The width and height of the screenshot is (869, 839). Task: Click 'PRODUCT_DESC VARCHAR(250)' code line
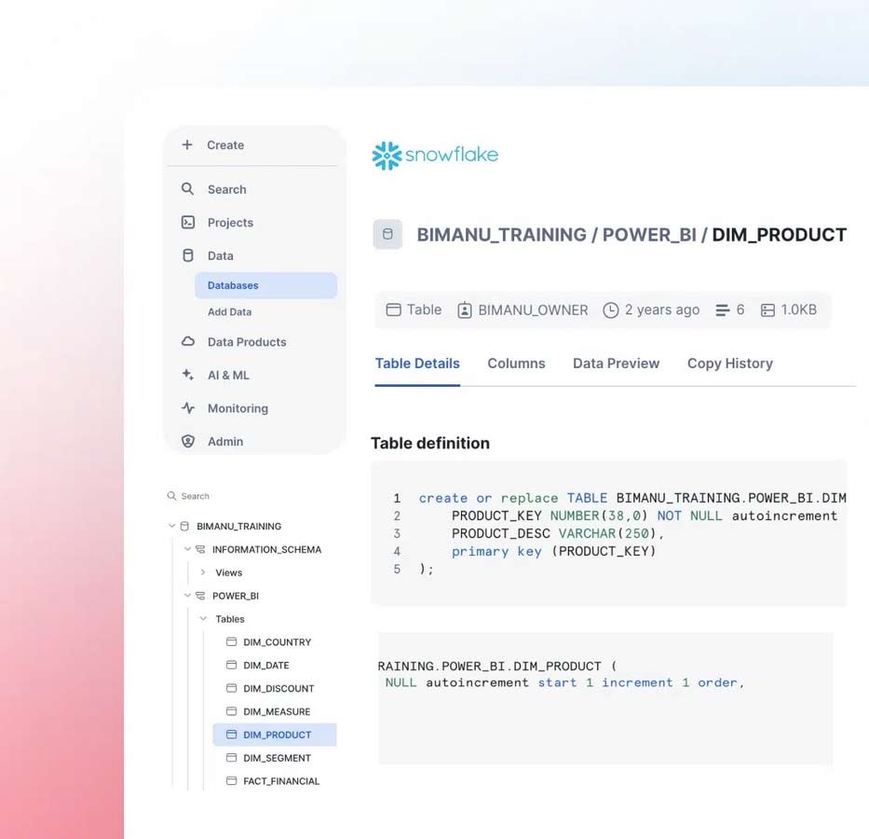click(x=557, y=533)
